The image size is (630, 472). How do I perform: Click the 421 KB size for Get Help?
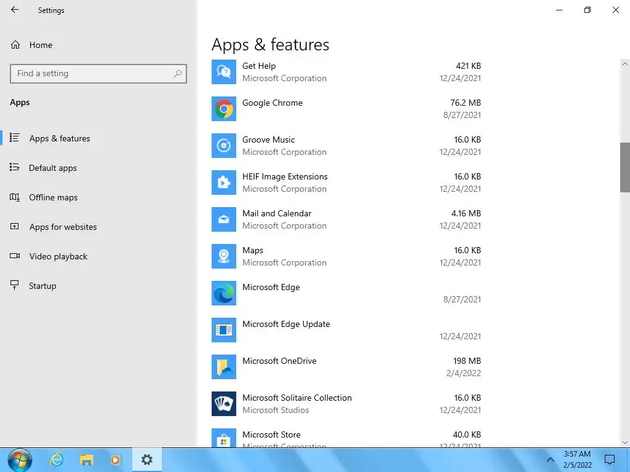(468, 66)
